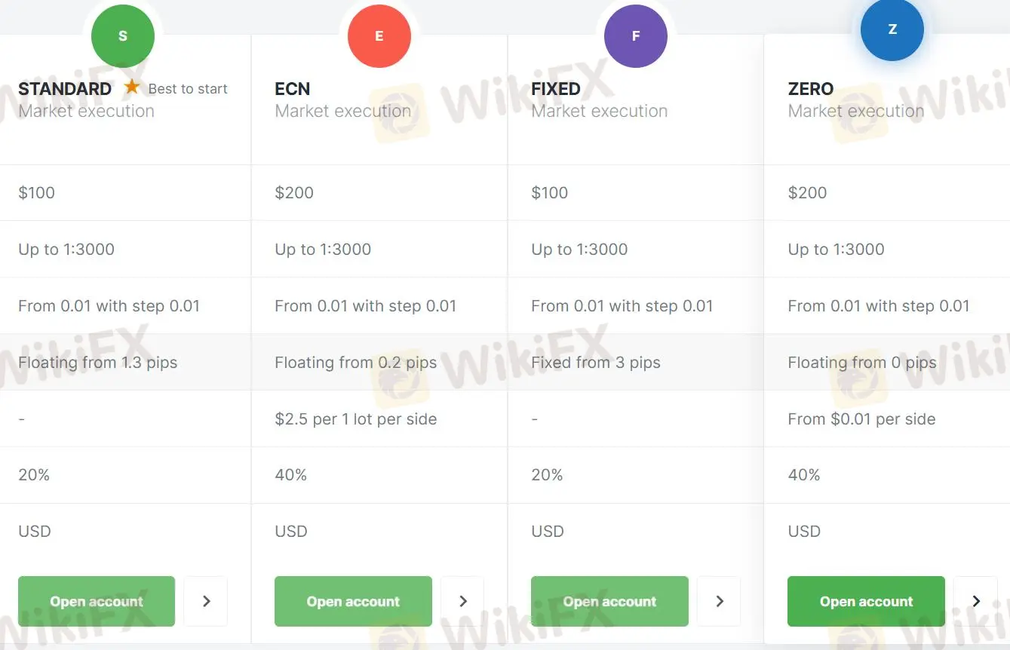1010x650 pixels.
Task: Open account for the ECN plan
Action: pos(353,601)
